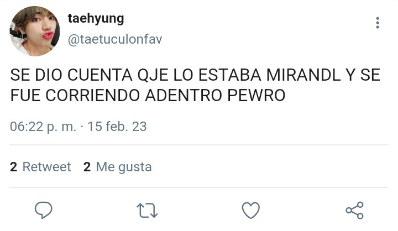398x231 pixels.
Task: Click the word PEWRO in tweet
Action: pos(256,96)
